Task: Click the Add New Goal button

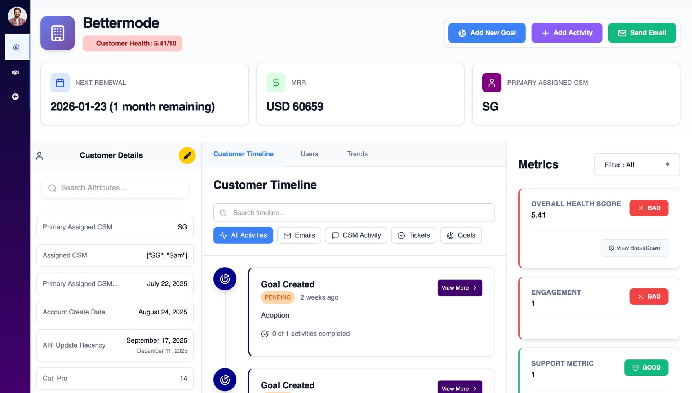Action: (x=487, y=33)
